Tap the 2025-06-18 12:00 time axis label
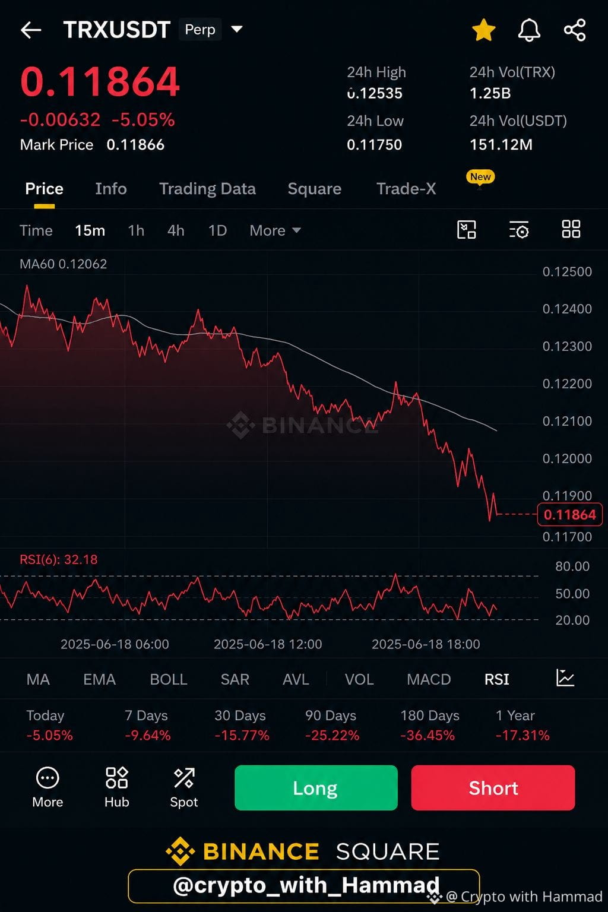This screenshot has width=608, height=912. 268,644
